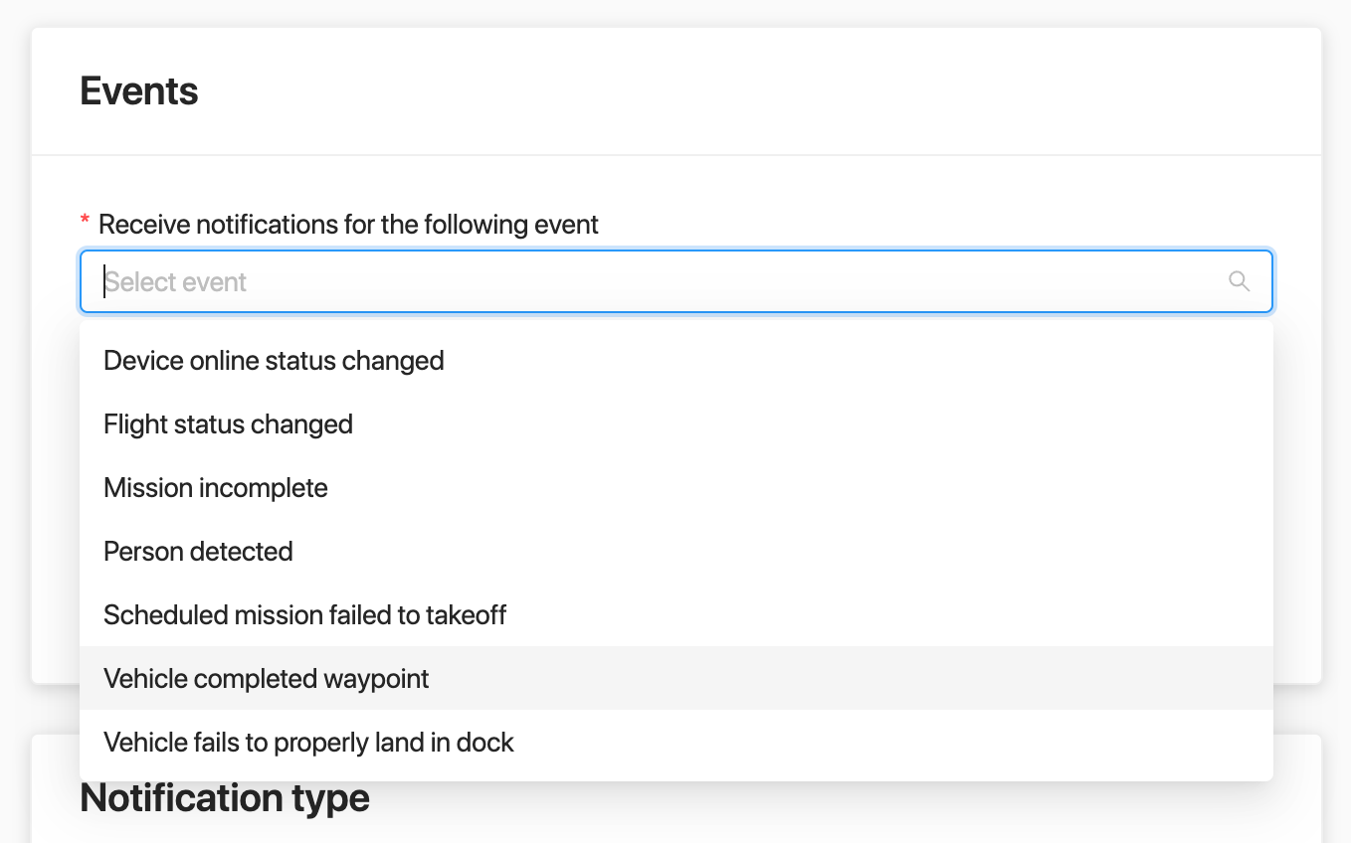Choose Device online status changed option
This screenshot has height=843, width=1351.
[274, 360]
